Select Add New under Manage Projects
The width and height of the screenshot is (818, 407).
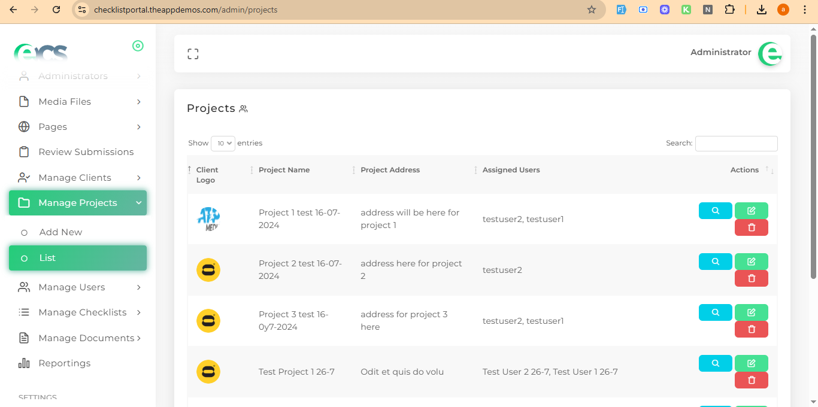(60, 232)
